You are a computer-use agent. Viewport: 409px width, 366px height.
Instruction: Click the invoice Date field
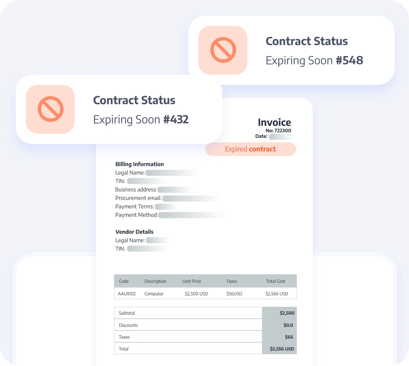click(x=280, y=136)
